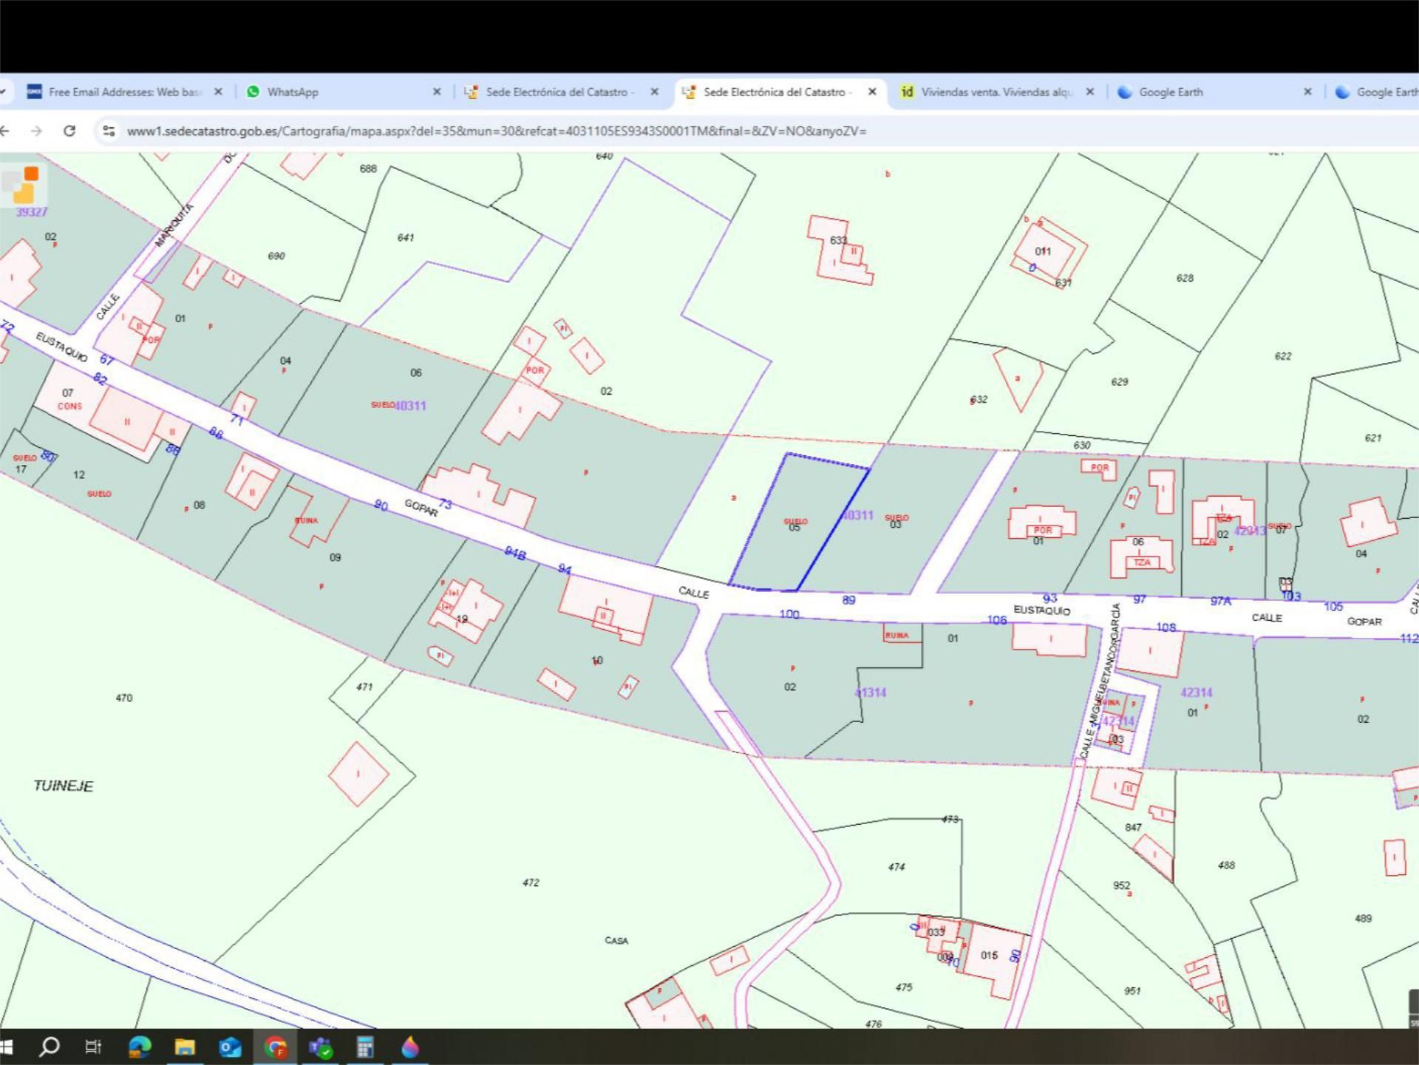The height and width of the screenshot is (1065, 1419).
Task: Click parcel label 488
Action: tap(1226, 865)
